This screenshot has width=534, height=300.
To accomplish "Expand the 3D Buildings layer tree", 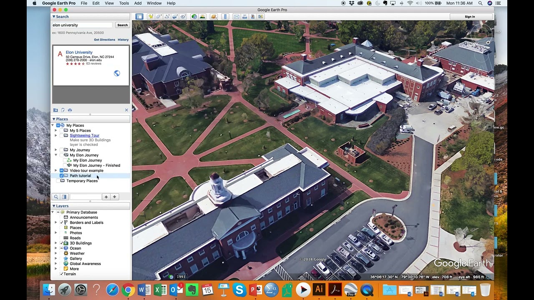I will click(56, 243).
